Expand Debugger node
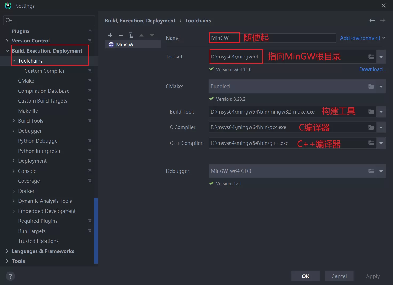The height and width of the screenshot is (285, 393). pos(14,131)
